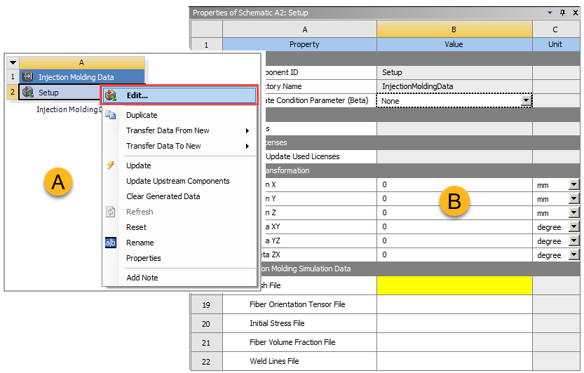Image resolution: width=584 pixels, height=373 pixels.
Task: Click the Weld Lines File value cell
Action: point(454,361)
